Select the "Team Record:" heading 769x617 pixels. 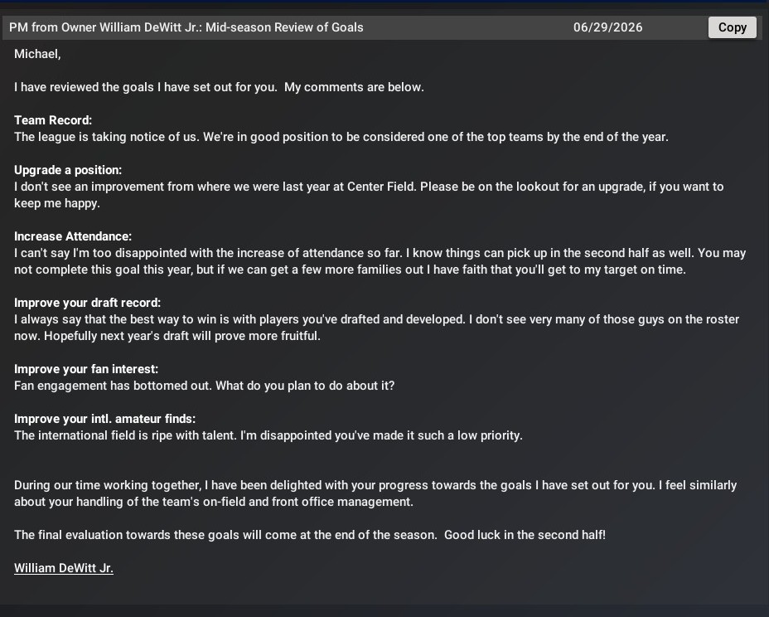click(53, 120)
